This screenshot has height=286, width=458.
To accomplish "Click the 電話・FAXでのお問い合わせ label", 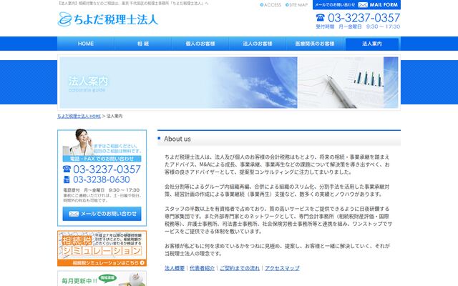I will coord(102,159).
